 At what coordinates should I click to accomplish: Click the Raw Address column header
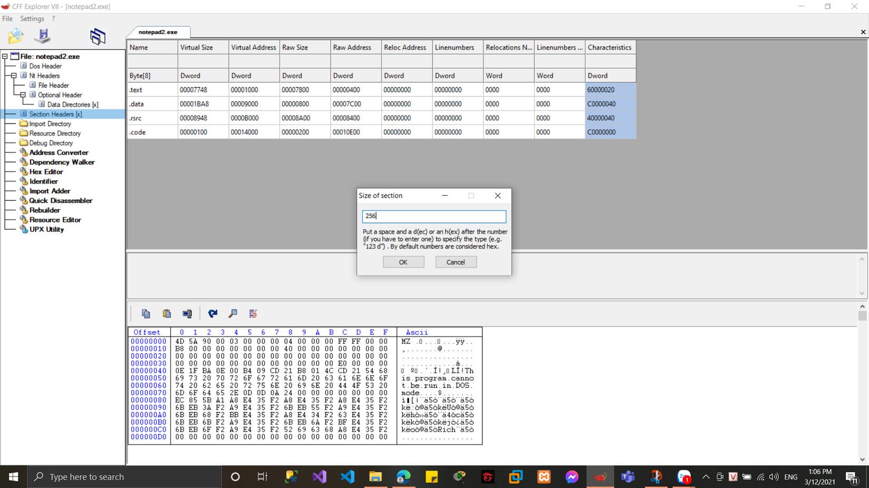tap(356, 47)
